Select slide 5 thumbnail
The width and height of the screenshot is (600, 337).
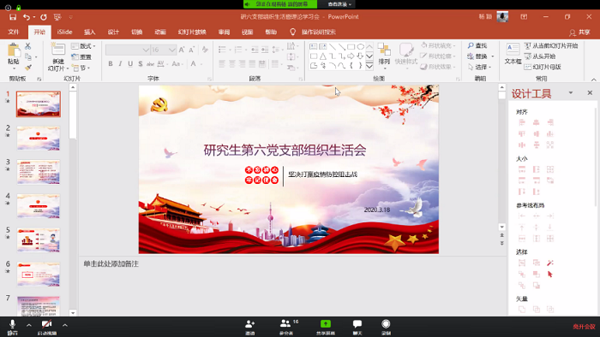point(39,240)
